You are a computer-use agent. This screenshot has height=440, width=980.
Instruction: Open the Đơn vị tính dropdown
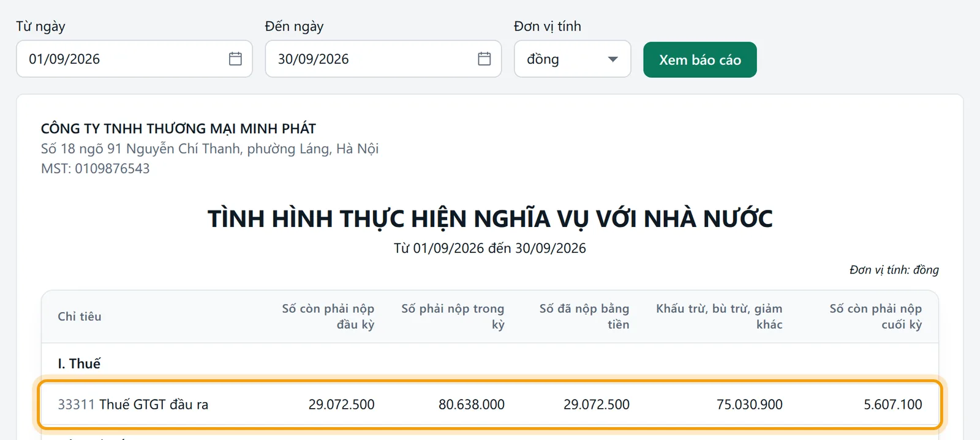[x=572, y=59]
